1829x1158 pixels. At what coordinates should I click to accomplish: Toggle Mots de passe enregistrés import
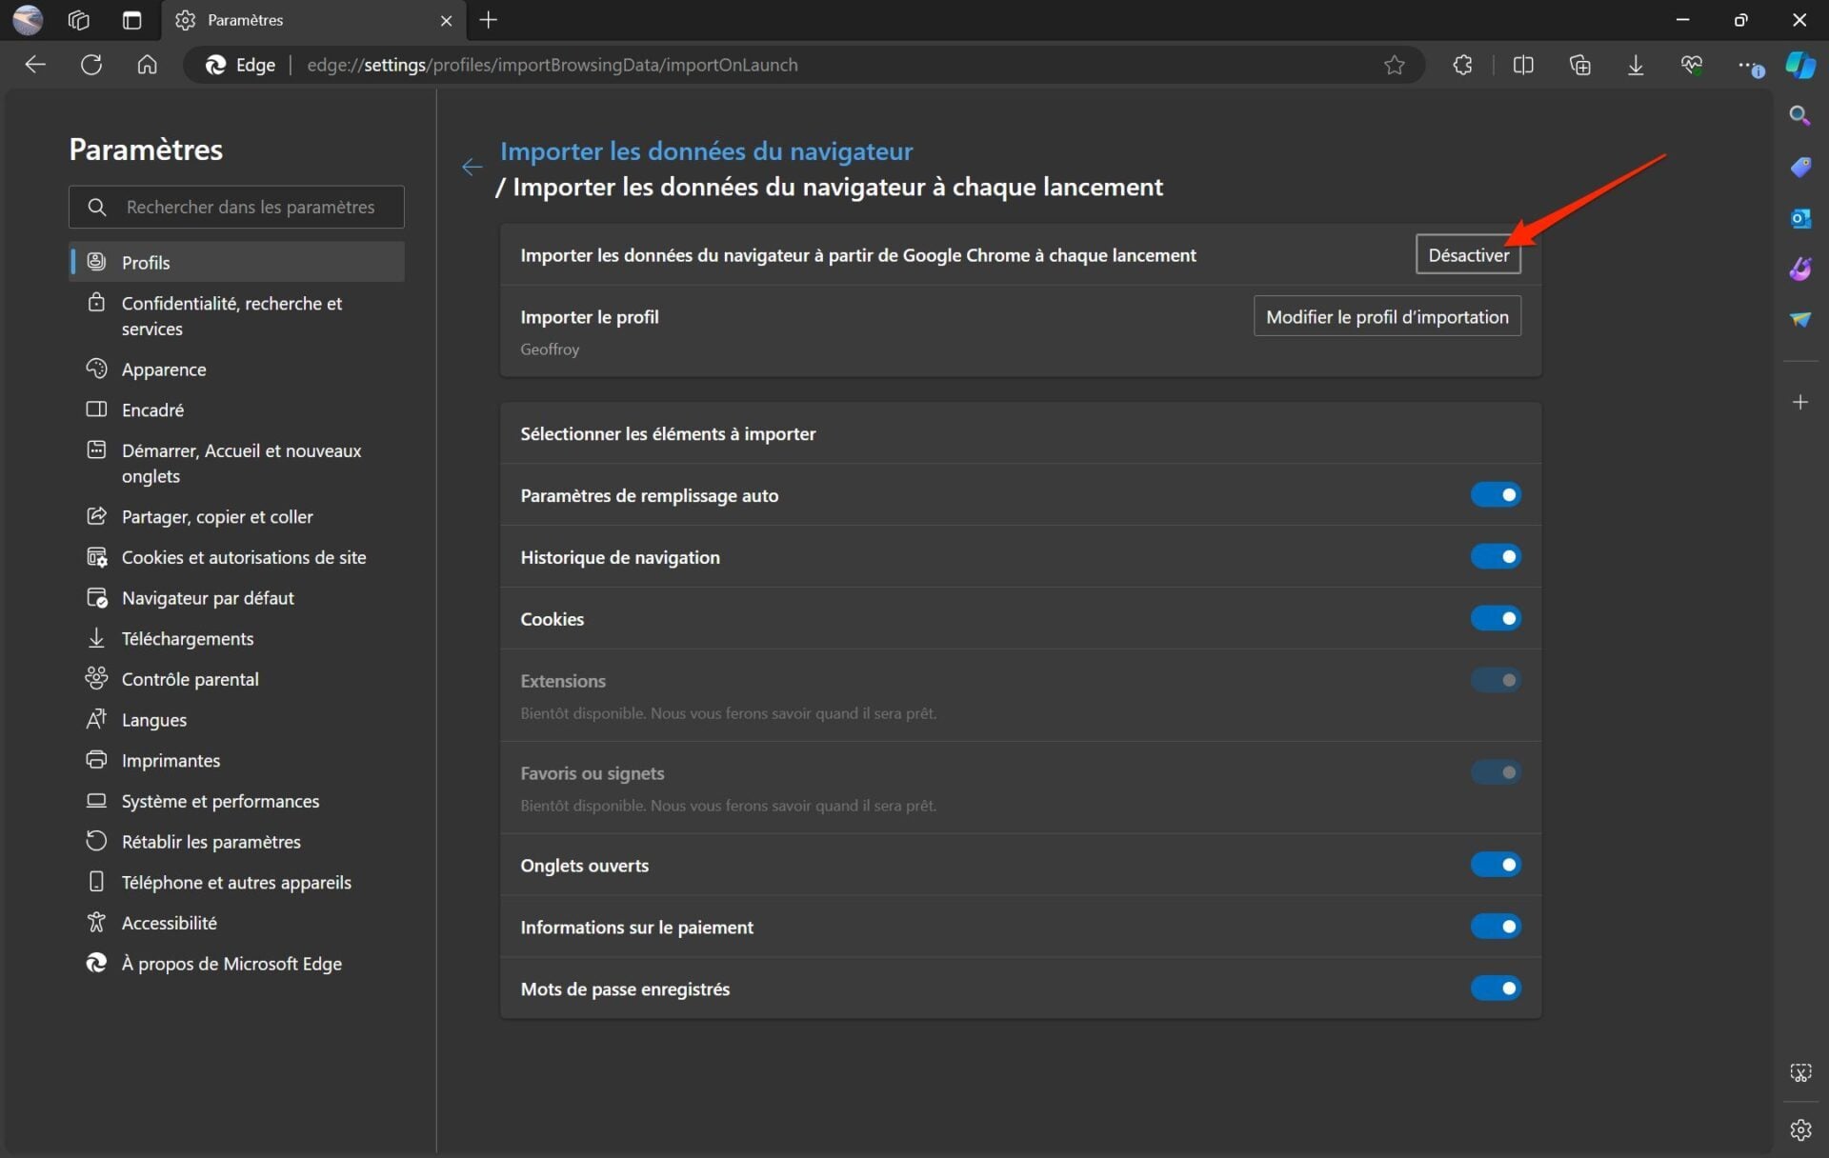[x=1495, y=988]
